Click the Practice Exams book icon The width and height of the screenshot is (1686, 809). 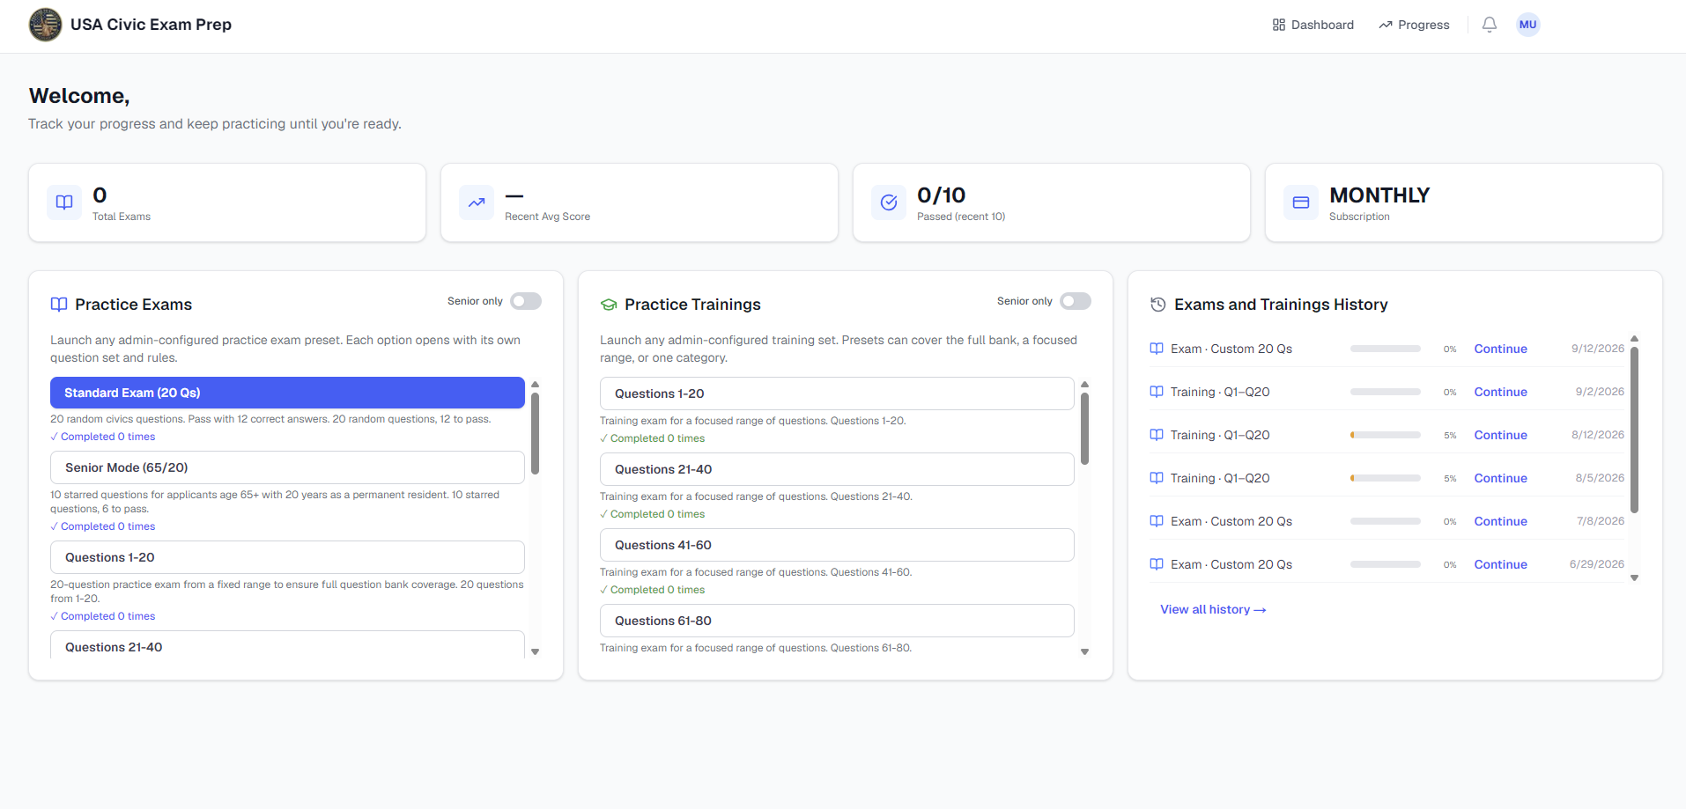pyautogui.click(x=59, y=305)
